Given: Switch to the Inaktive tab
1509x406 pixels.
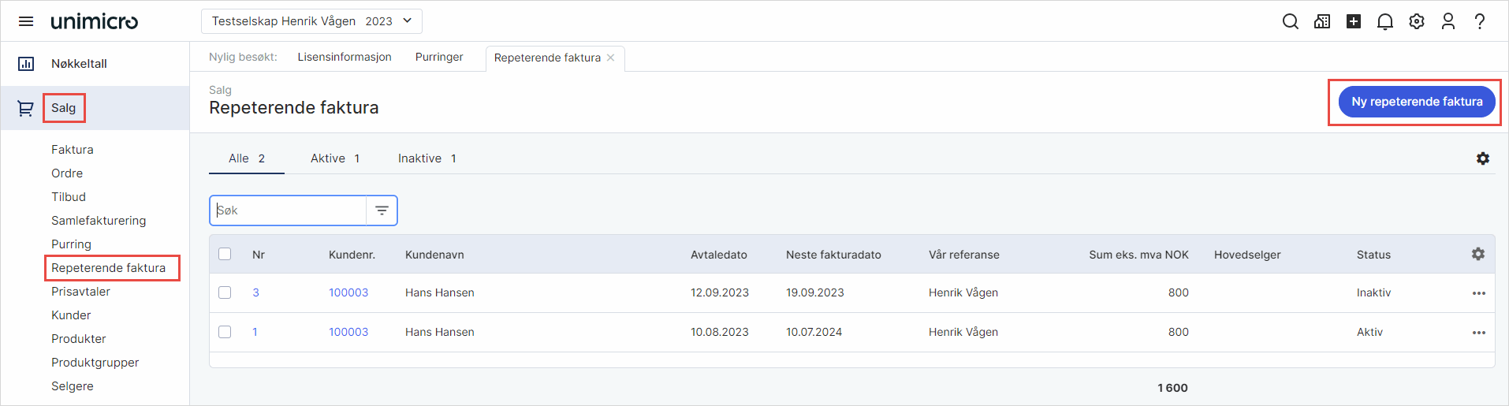Looking at the screenshot, I should [x=427, y=158].
